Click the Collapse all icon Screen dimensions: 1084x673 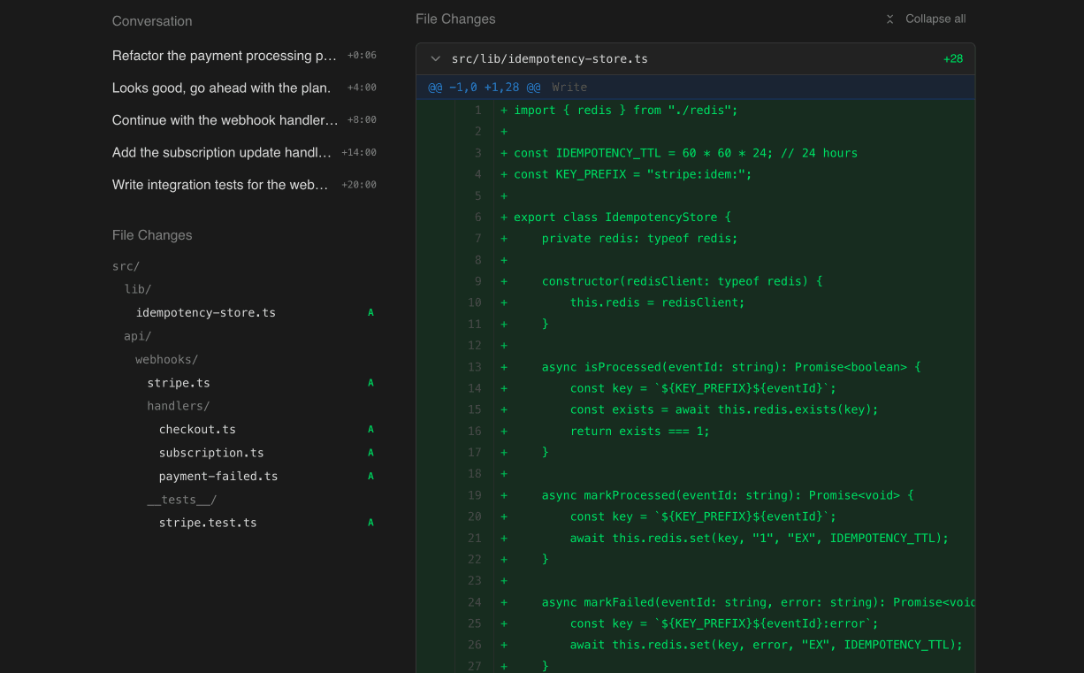(x=889, y=18)
